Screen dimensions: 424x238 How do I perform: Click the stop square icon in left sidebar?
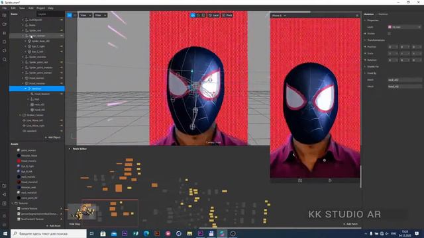(x=5, y=42)
